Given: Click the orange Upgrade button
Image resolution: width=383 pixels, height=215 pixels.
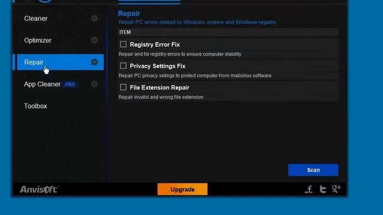Looking at the screenshot, I should tap(183, 189).
